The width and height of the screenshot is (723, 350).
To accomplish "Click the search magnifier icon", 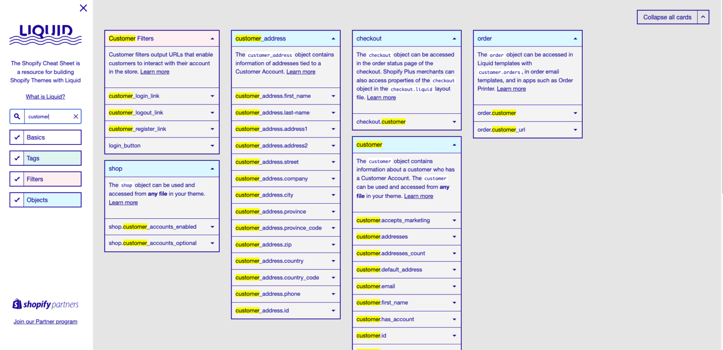I will point(17,116).
